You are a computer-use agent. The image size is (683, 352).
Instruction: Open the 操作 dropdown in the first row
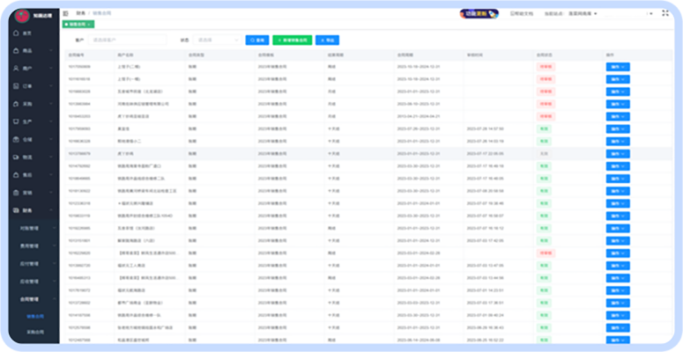617,67
